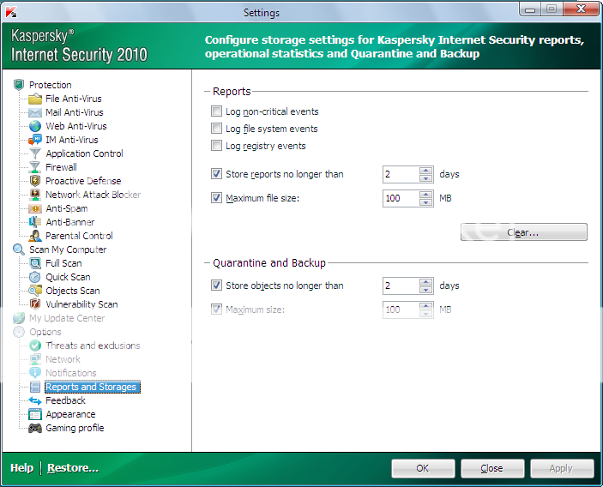603x487 pixels.
Task: Click the Scan My Computer magnifier icon
Action: click(x=19, y=250)
